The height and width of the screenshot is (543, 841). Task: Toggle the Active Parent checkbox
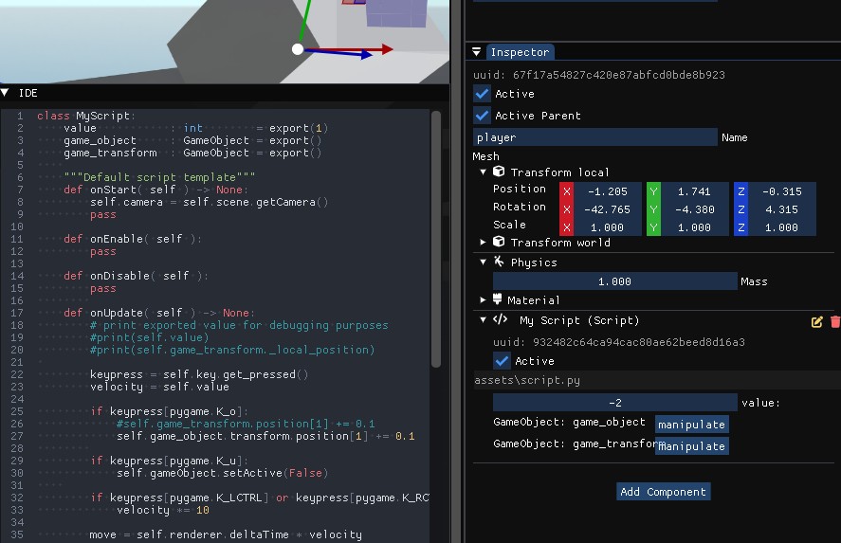click(483, 116)
